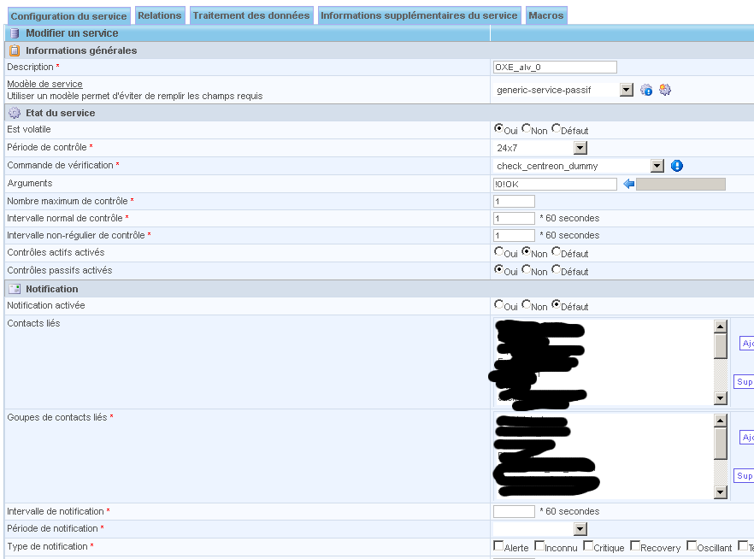Click the orange-starred gear icon beside service model
This screenshot has height=559, width=754.
coord(665,90)
